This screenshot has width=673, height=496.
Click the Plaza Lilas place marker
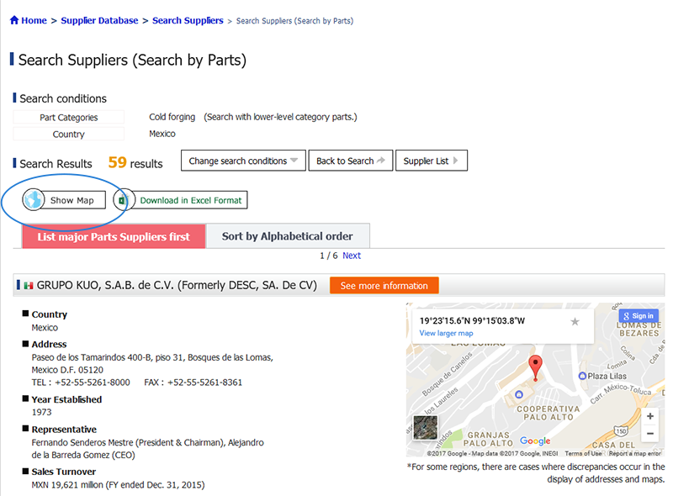click(582, 376)
